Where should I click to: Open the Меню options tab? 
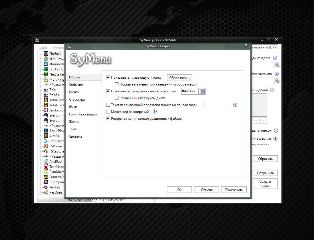pos(84,92)
